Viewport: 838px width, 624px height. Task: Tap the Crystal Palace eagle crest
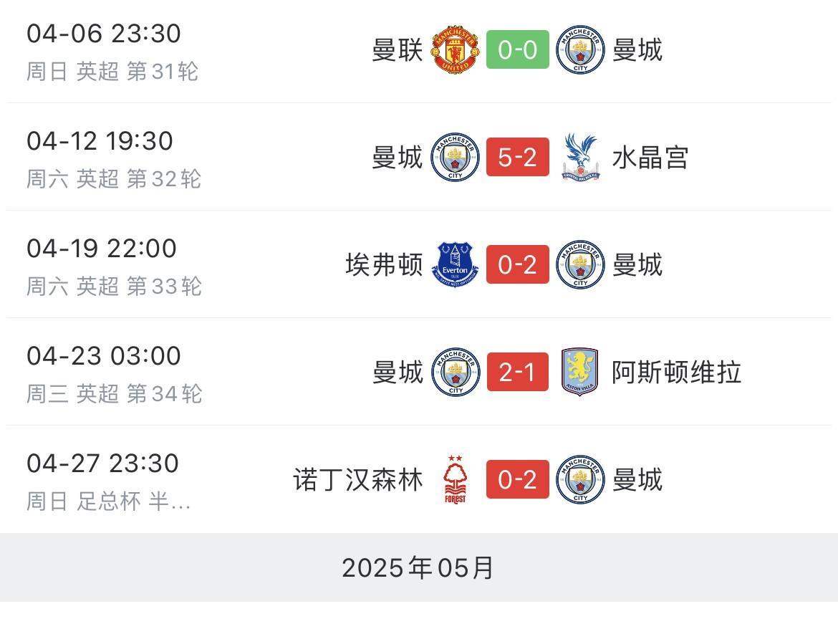click(580, 157)
